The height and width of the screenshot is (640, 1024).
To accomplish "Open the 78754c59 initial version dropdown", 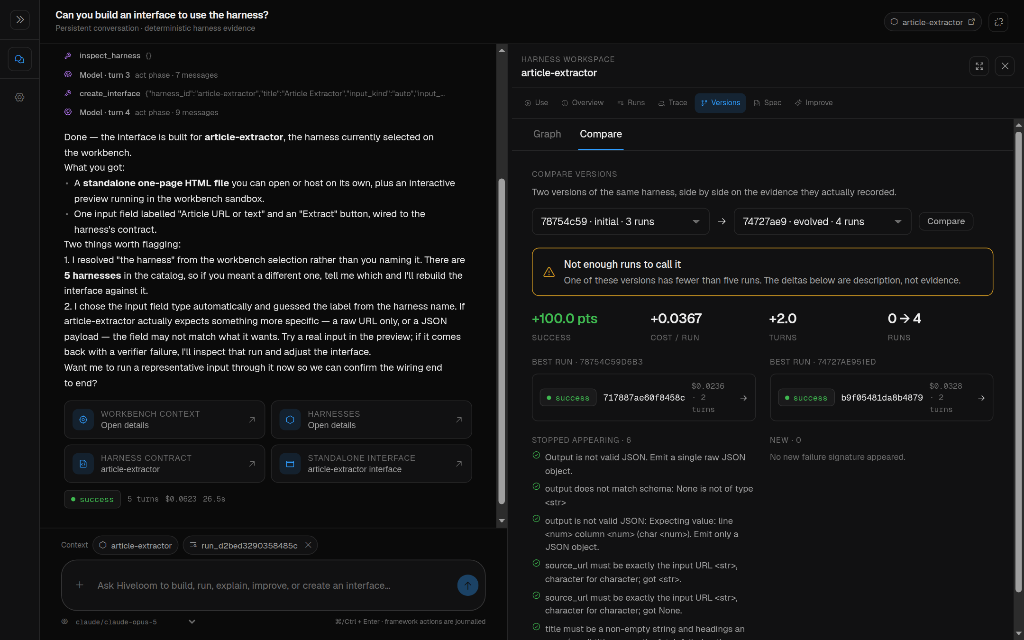I will pos(621,221).
